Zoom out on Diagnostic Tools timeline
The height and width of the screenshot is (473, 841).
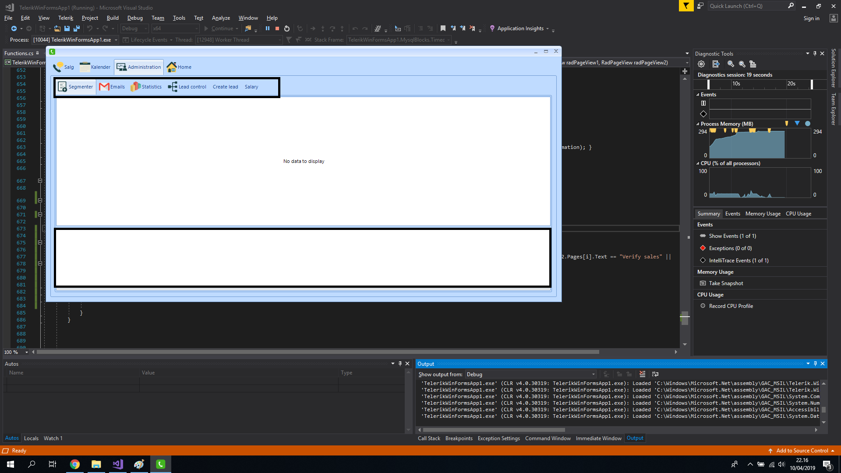point(742,64)
